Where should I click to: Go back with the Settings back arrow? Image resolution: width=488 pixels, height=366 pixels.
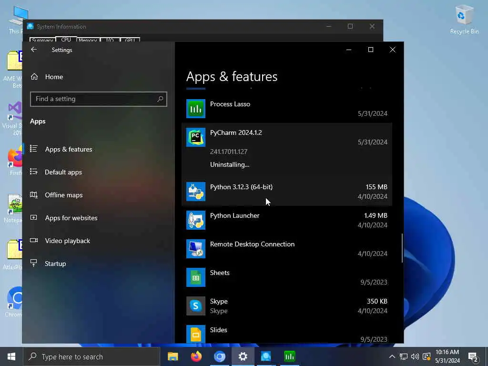click(x=34, y=50)
